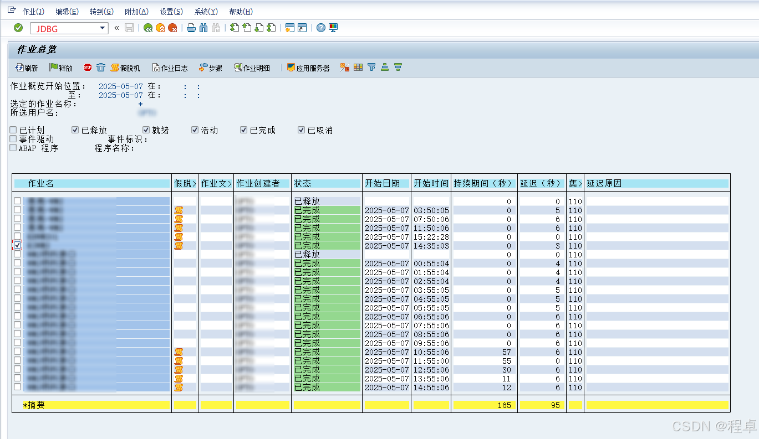Viewport: 759px width, 439px height.
Task: Click the 延迟原因 column header
Action: 656,183
